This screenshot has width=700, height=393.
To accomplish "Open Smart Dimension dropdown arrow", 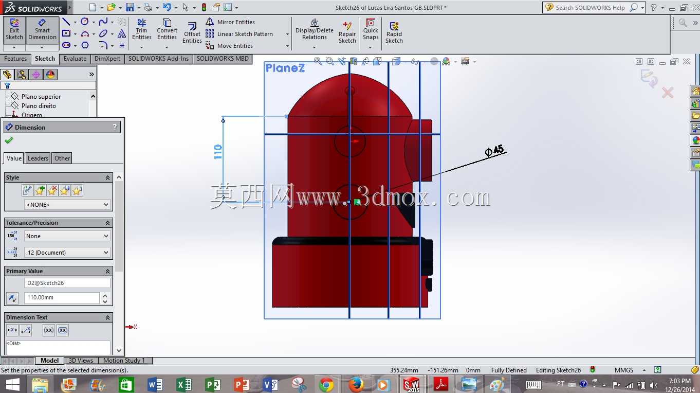I will click(x=42, y=47).
